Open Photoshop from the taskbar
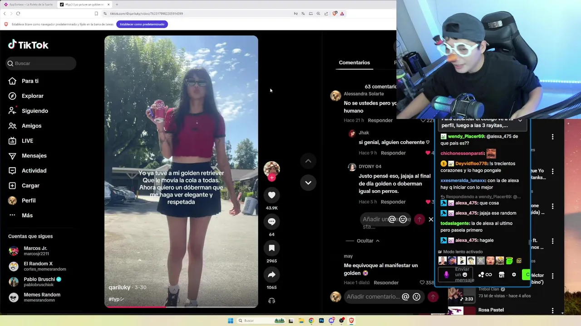Image resolution: width=581 pixels, height=326 pixels. [321, 321]
